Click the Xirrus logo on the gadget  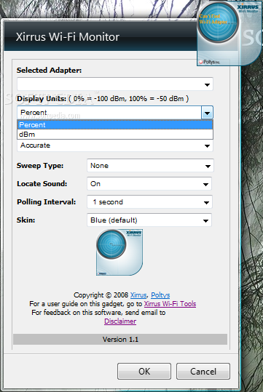[x=248, y=8]
